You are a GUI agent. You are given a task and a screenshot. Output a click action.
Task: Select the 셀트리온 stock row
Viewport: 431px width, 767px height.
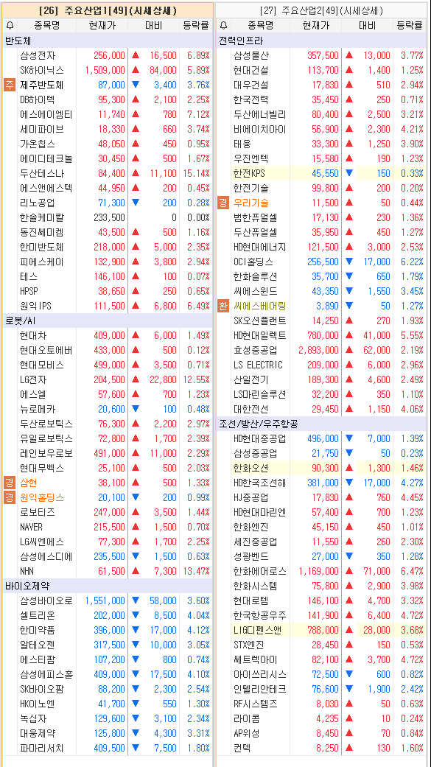(108, 615)
